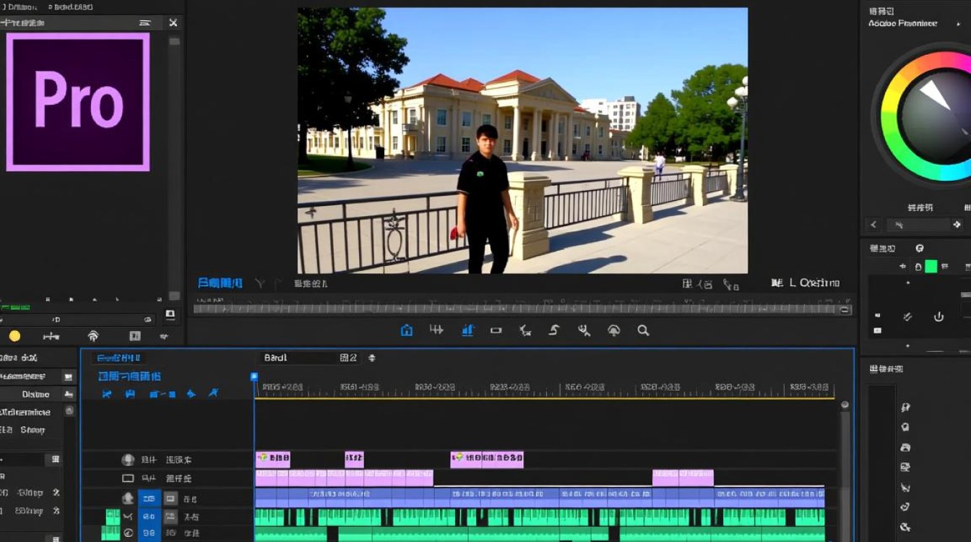Click the curved arrow icon in transport bar
971x542 pixels.
tap(554, 330)
